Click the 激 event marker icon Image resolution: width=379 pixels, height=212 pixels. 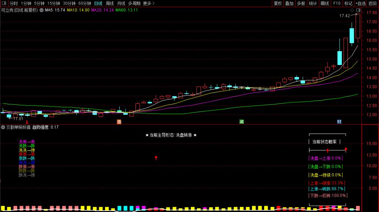click(119, 121)
